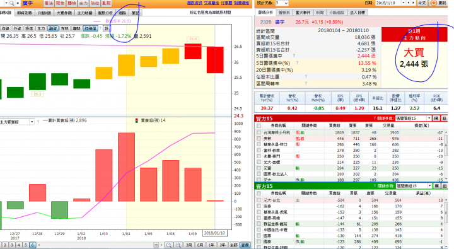Click the 看法 button in orange toolbar
Screen dimensions: 454x249
49,3
